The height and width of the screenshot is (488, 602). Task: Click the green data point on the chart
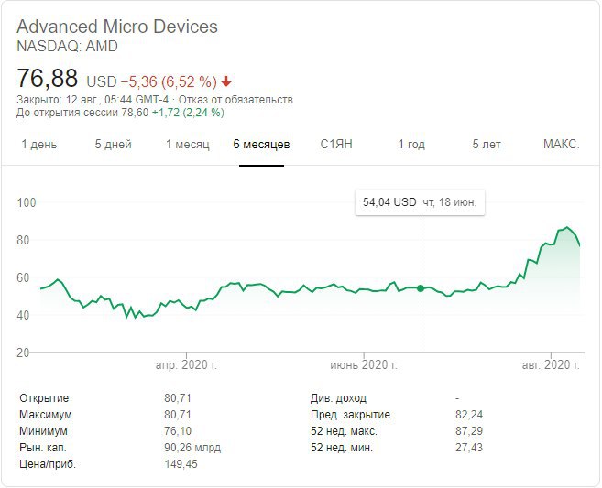pyautogui.click(x=421, y=288)
